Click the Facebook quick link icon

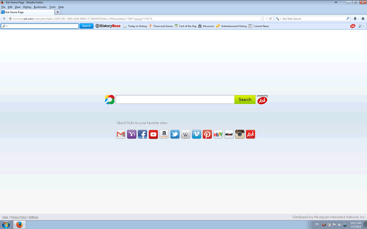pyautogui.click(x=142, y=134)
